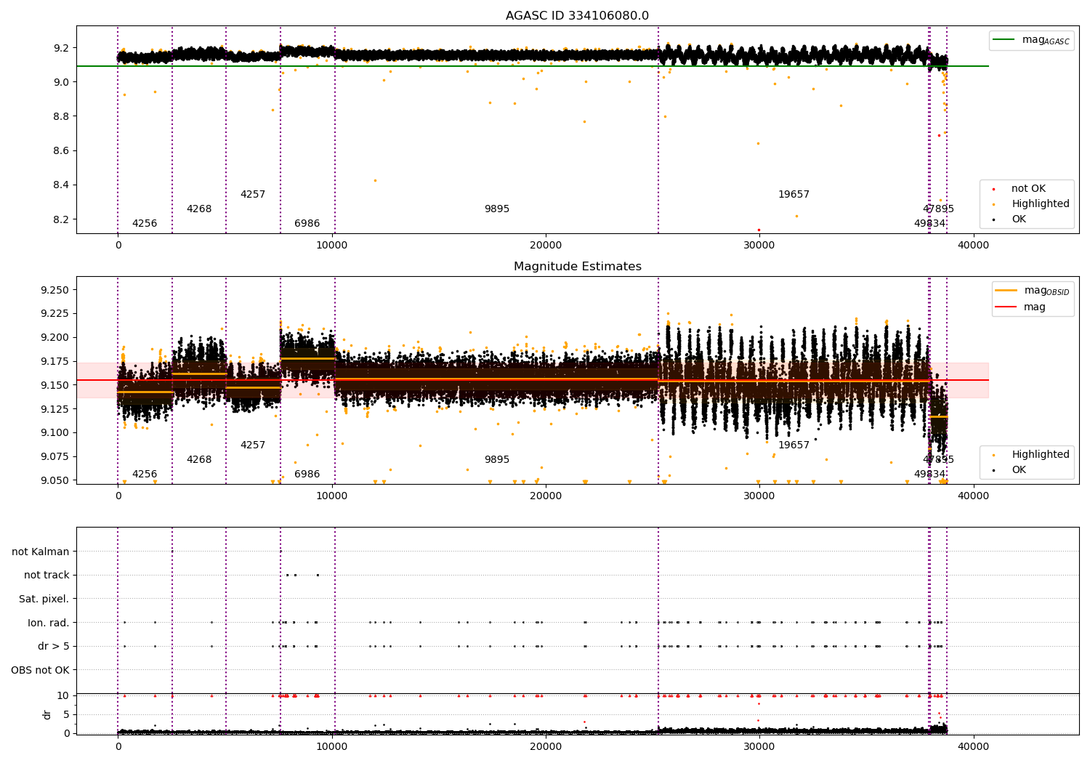Click the 'Ion. rad.' flag row label
The height and width of the screenshot is (763, 1090).
pyautogui.click(x=49, y=623)
